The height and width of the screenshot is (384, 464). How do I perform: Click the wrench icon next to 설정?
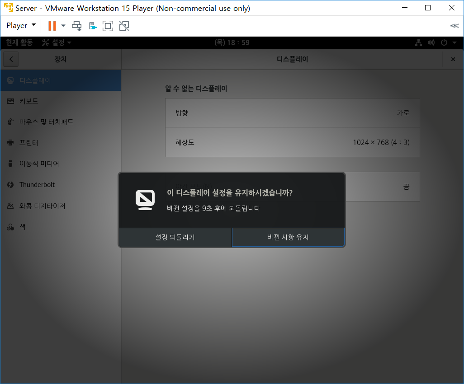point(46,42)
